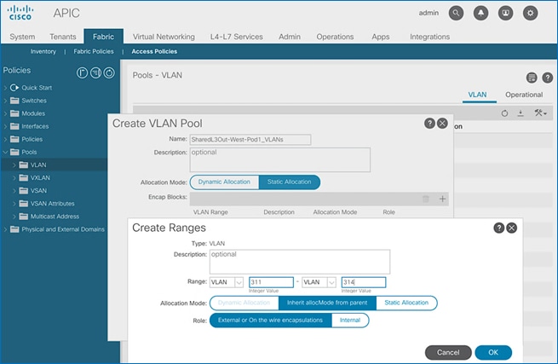The image size is (558, 364).
Task: Click the refresh circular icon in Policies header
Action: coord(109,73)
